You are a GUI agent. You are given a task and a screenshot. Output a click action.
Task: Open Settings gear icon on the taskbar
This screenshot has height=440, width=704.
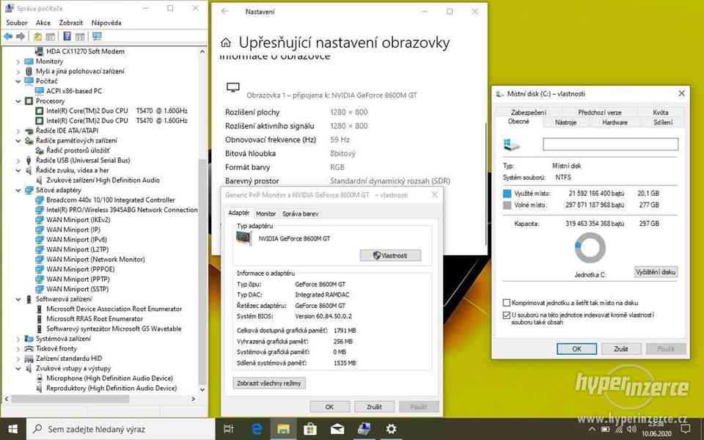point(391,429)
